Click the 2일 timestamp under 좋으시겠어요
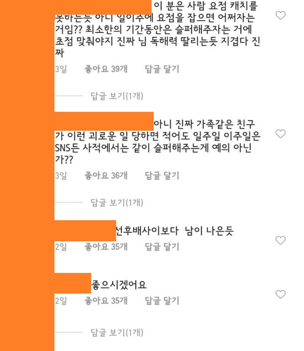This screenshot has width=304, height=351. [61, 301]
